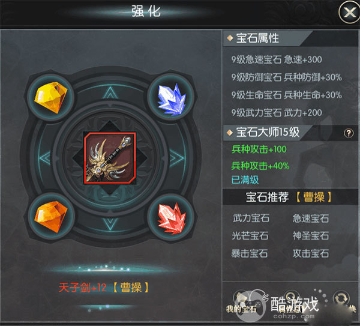Click recommended 武力宝石 link
Image resolution: width=360 pixels, height=326 pixels.
click(251, 218)
